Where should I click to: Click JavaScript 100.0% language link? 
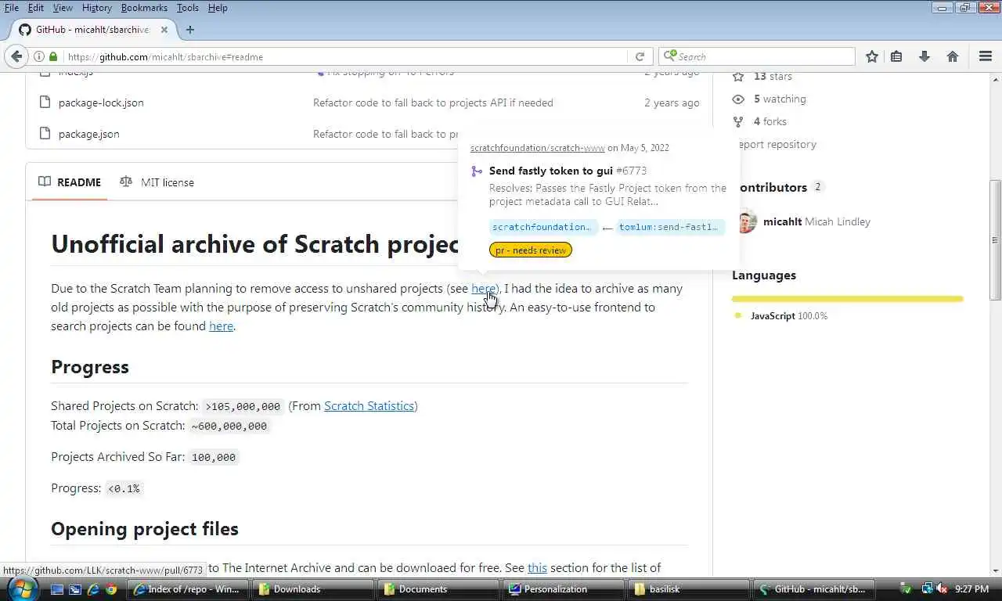point(788,316)
